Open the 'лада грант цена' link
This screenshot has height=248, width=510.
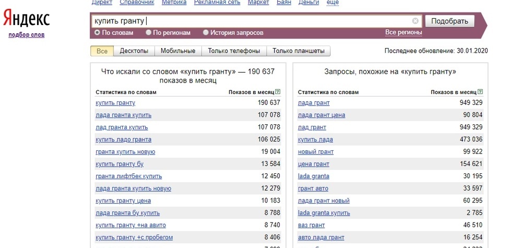pos(322,115)
